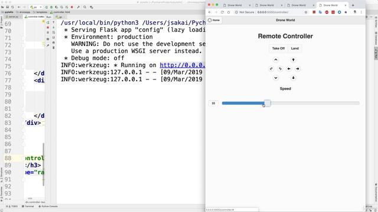The height and width of the screenshot is (212, 378).
Task: Click the speed value box showing 33
Action: click(x=213, y=103)
